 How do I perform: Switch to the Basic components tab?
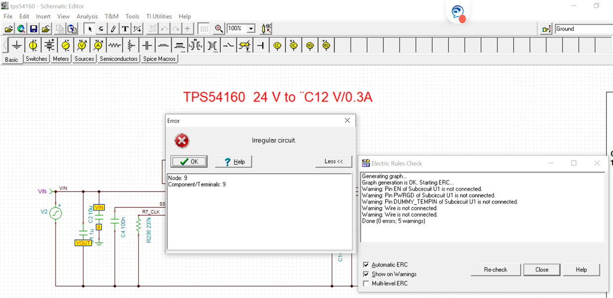pyautogui.click(x=11, y=59)
